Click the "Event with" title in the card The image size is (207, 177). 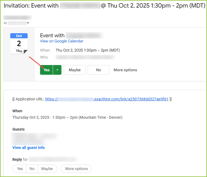click(52, 35)
